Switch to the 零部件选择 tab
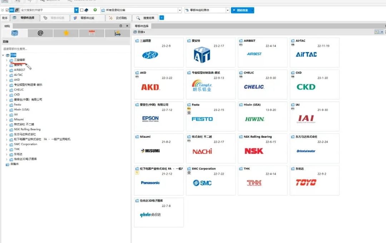The image size is (386, 243). (x=25, y=18)
